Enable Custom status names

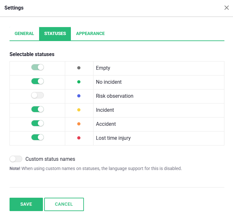pyautogui.click(x=16, y=159)
